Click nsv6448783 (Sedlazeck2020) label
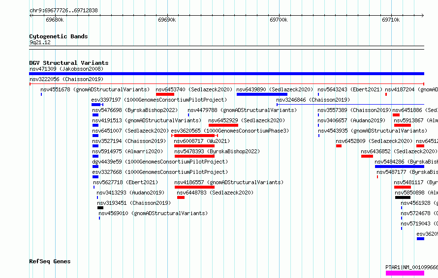Screen dimensions: 438x278 (x=215, y=193)
